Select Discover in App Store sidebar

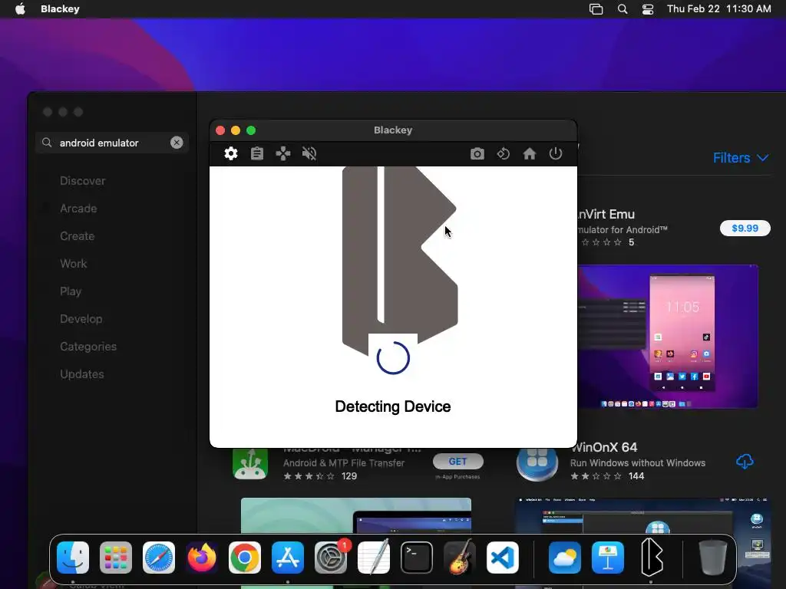coord(83,181)
